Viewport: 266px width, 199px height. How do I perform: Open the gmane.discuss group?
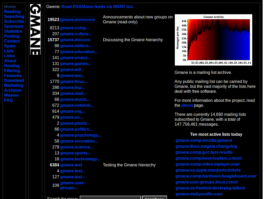pos(75,40)
